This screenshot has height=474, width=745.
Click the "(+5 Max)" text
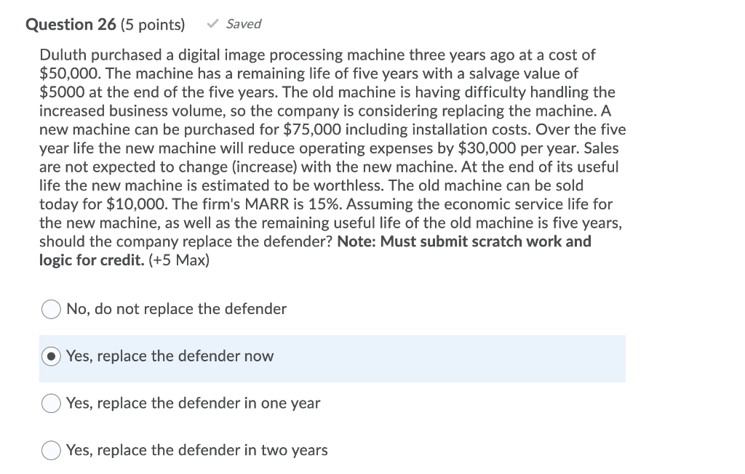(x=177, y=260)
